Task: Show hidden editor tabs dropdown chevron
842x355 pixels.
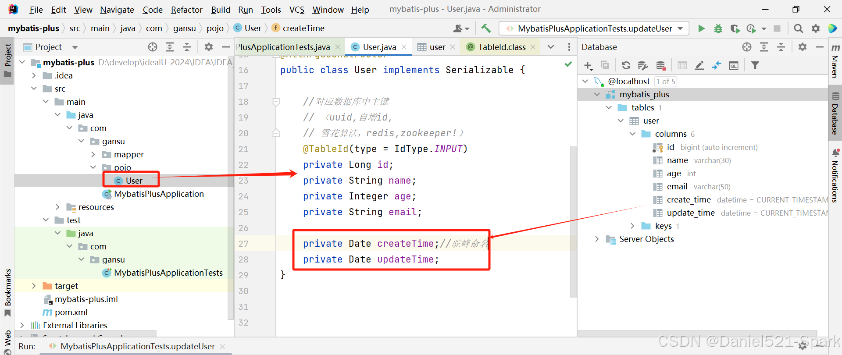Action: pos(551,47)
